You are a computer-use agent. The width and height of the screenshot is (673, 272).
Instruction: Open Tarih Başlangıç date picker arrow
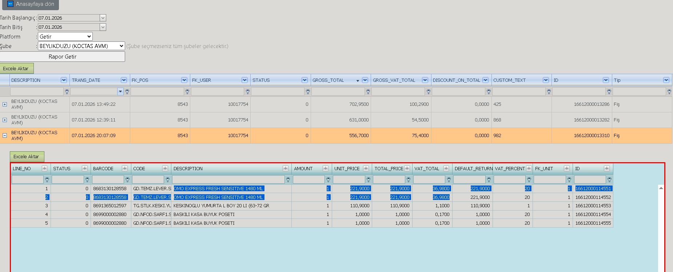pyautogui.click(x=103, y=18)
